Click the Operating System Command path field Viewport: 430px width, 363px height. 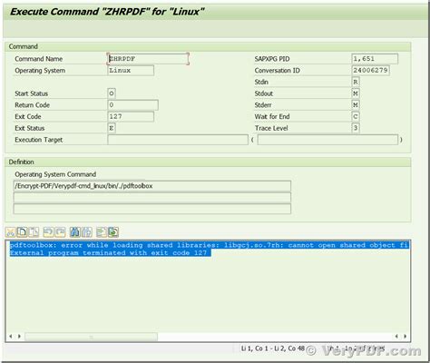(152, 186)
